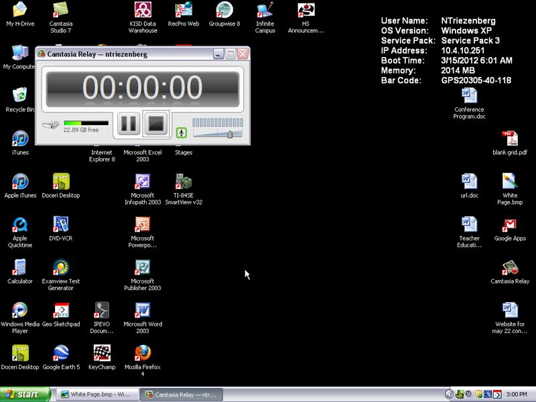Toggle the microphone icon in Camtasia Relay
Viewport: 536px width, 402px height.
tap(181, 133)
